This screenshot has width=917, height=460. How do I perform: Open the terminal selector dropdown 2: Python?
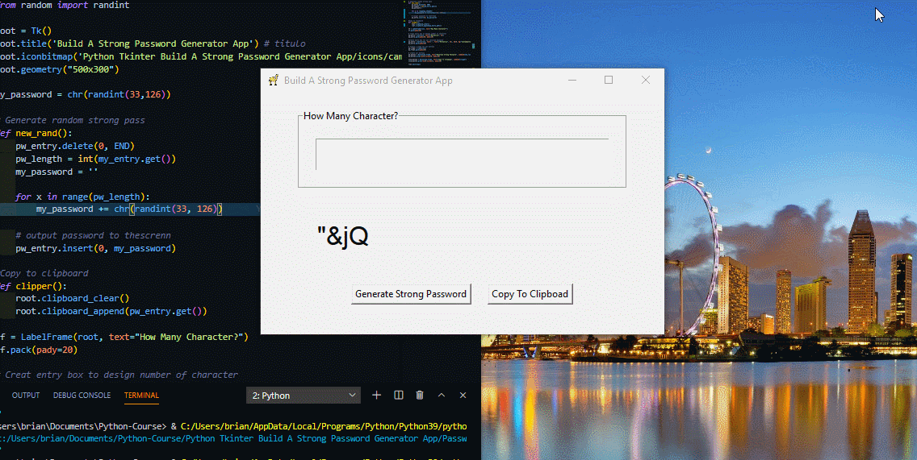pos(304,396)
